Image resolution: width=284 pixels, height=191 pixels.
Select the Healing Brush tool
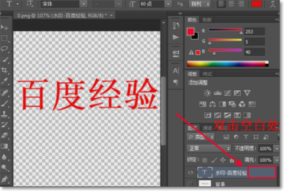coord(4,92)
